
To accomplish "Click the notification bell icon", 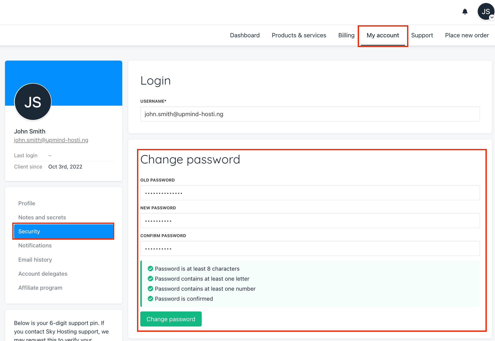I will click(465, 12).
